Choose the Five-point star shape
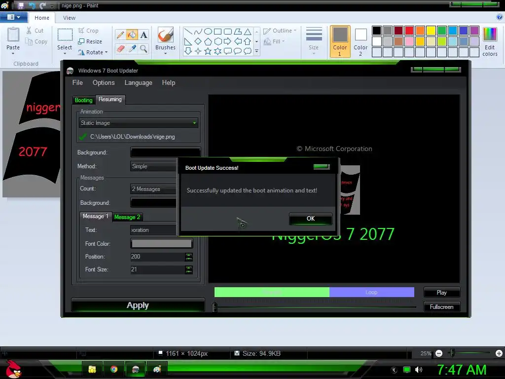This screenshot has height=379, width=505. point(208,51)
